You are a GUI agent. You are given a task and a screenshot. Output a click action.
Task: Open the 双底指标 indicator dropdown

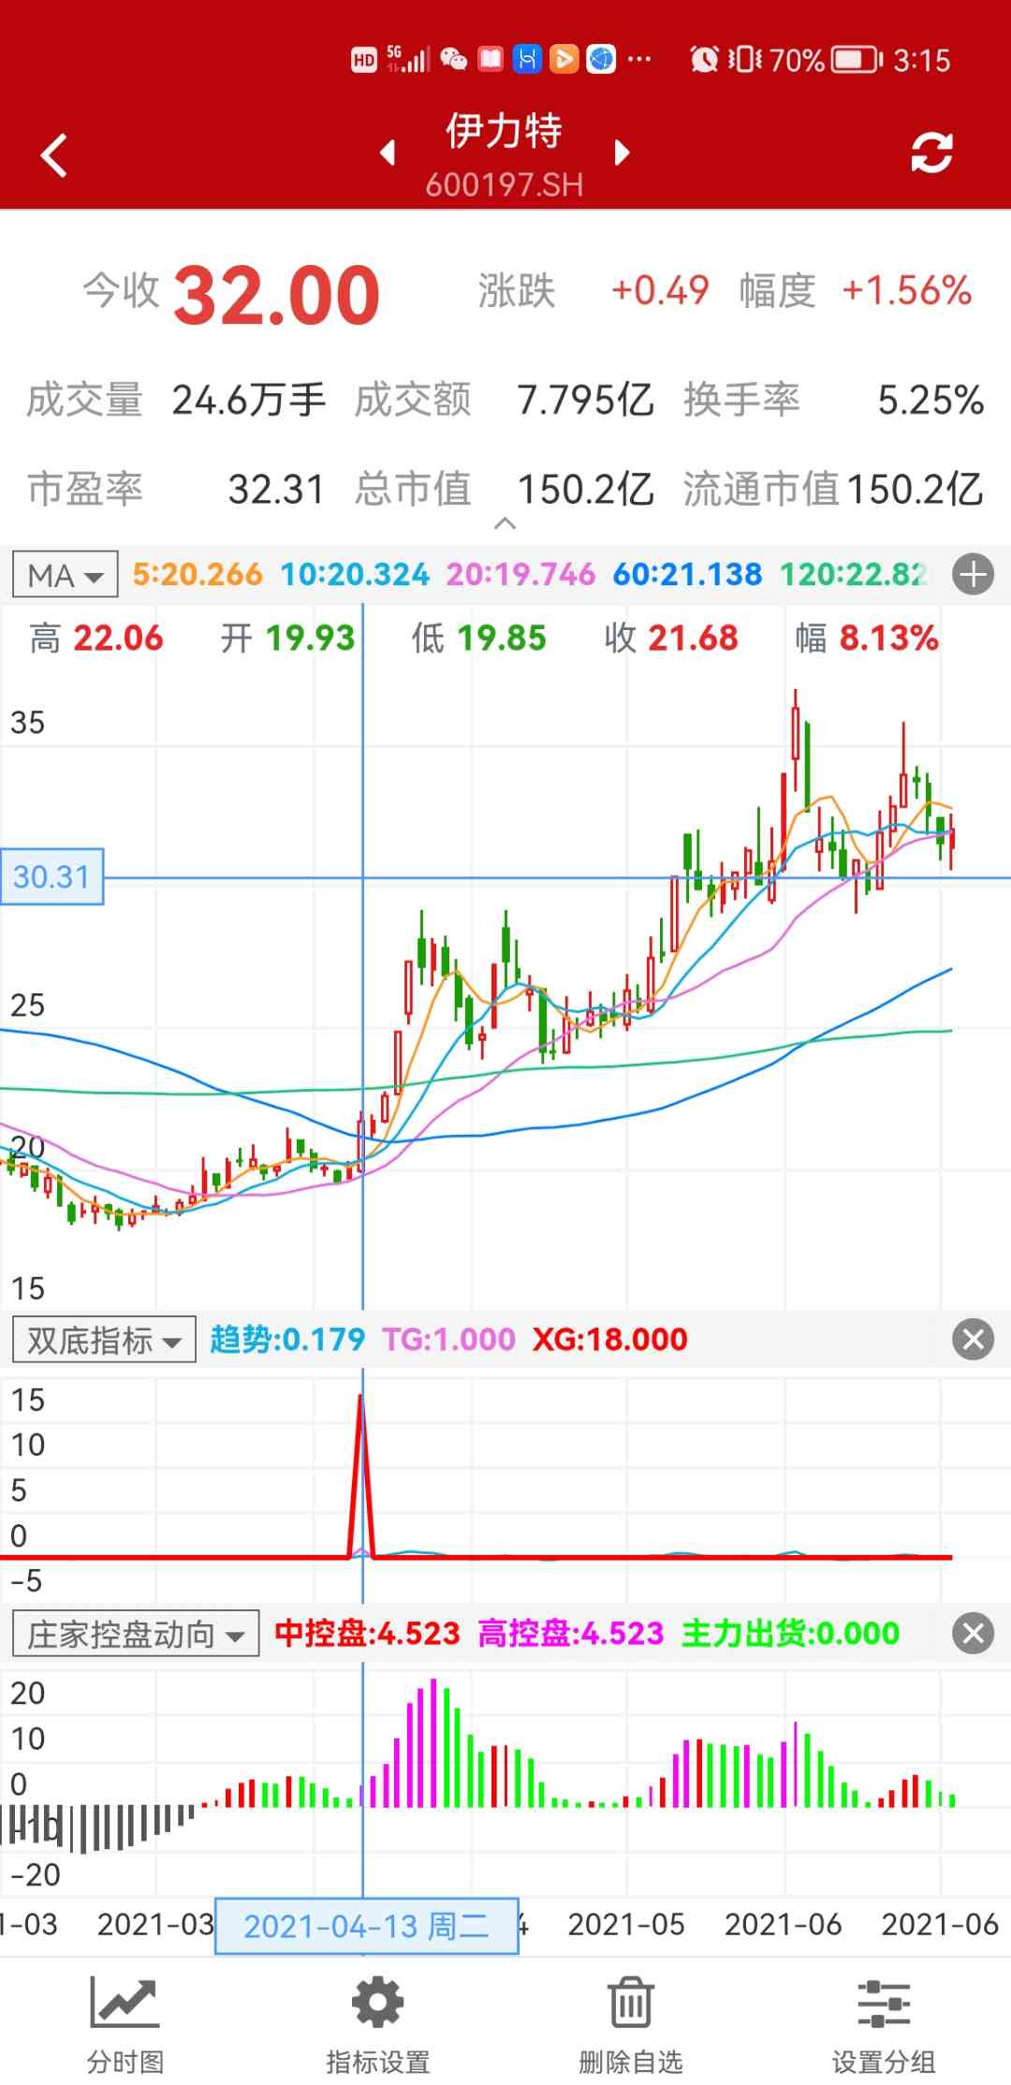(x=104, y=1340)
